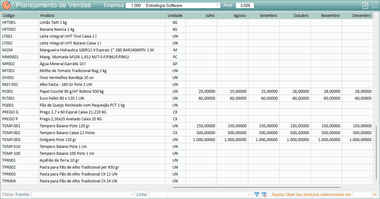Image resolution: width=380 pixels, height=199 pixels.
Task: Click the horizontal scrollbar under the table
Action: [256, 187]
